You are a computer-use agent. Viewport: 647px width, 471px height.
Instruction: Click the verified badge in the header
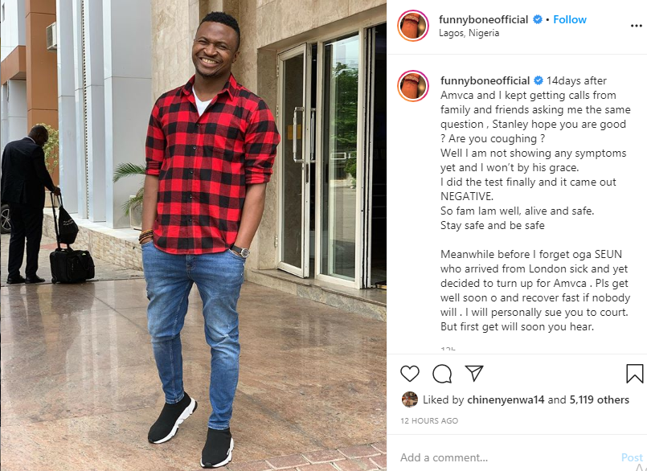(537, 19)
